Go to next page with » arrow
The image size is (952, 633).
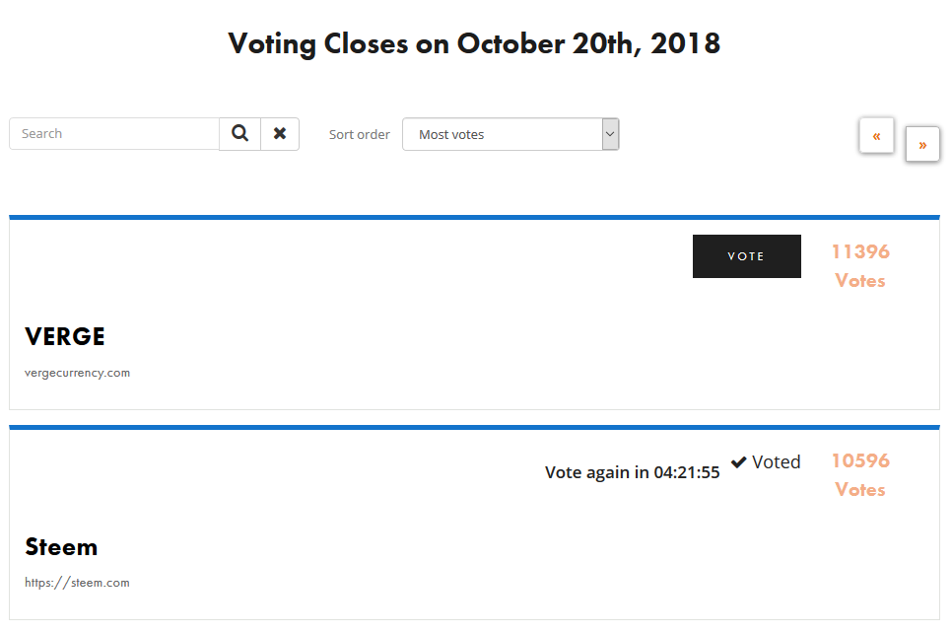(922, 144)
